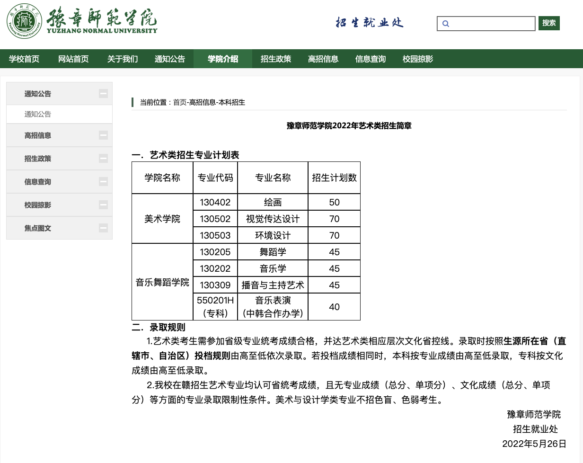This screenshot has height=463, width=583.
Task: Click the 招生计划数 table header cell
Action: click(334, 178)
